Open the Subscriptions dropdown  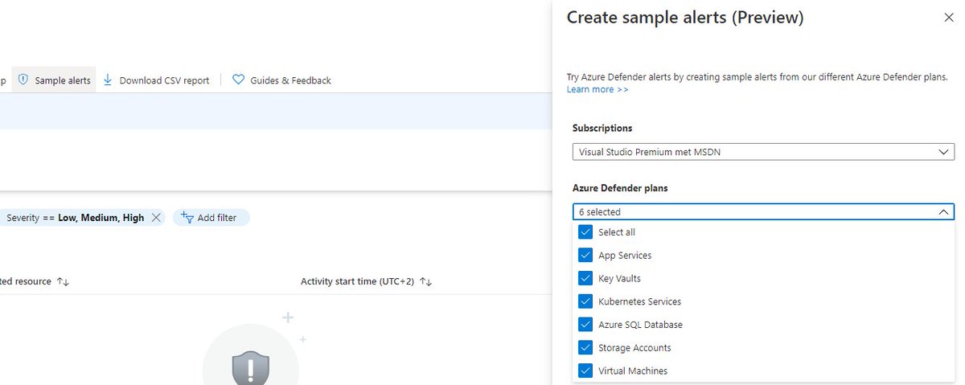tap(763, 152)
